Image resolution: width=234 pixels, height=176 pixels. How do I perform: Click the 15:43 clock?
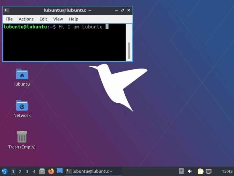tap(227, 171)
